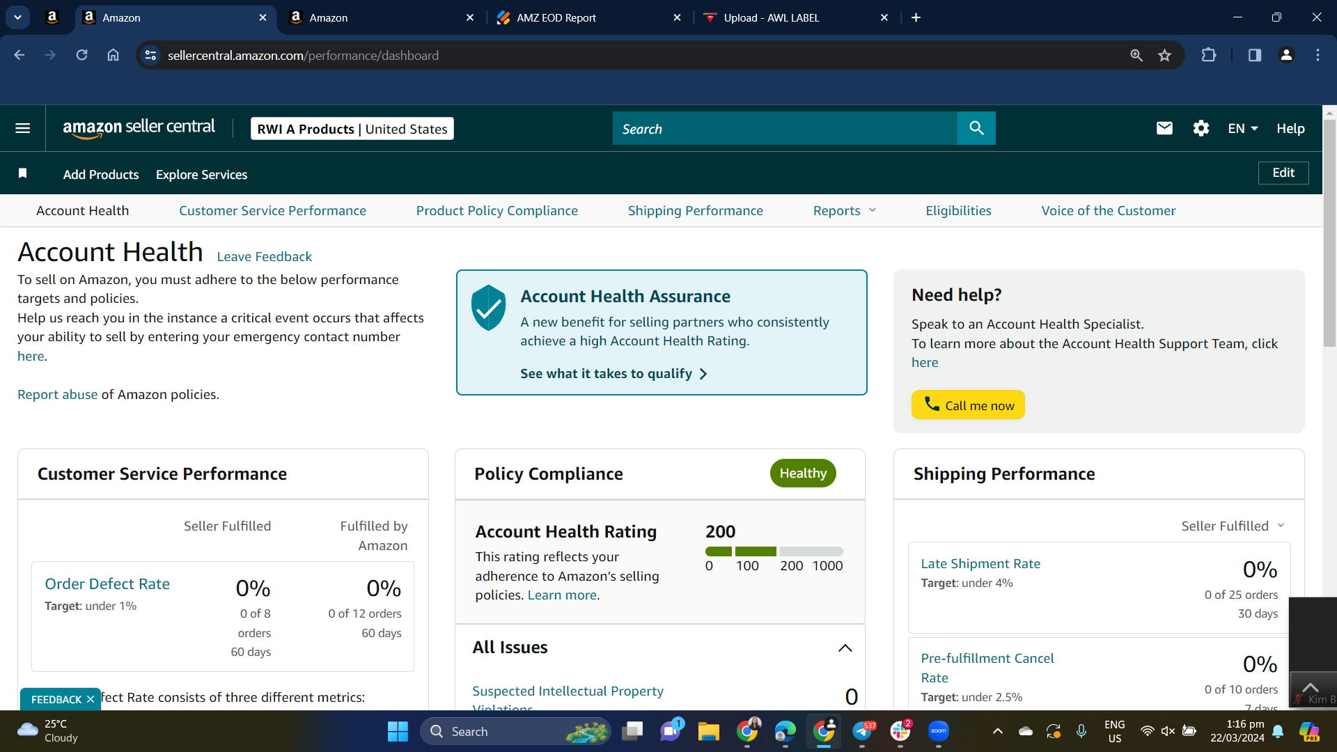This screenshot has width=1337, height=752.
Task: Click the Windows taskbar search box
Action: pyautogui.click(x=515, y=731)
